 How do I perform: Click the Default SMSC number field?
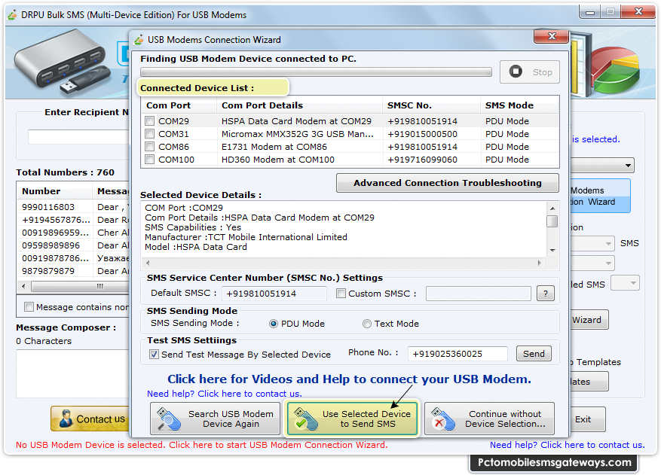[274, 294]
